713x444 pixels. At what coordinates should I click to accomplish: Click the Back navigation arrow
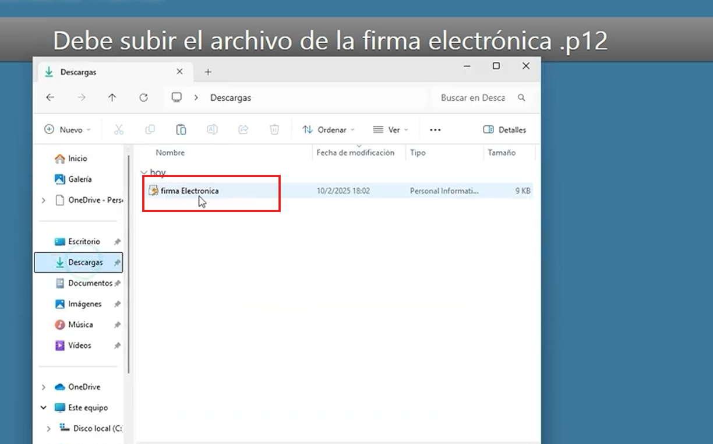pos(50,98)
